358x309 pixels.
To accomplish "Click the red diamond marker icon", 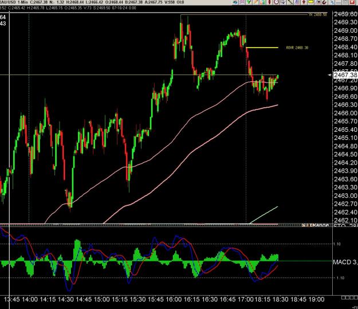I will pos(269,2).
